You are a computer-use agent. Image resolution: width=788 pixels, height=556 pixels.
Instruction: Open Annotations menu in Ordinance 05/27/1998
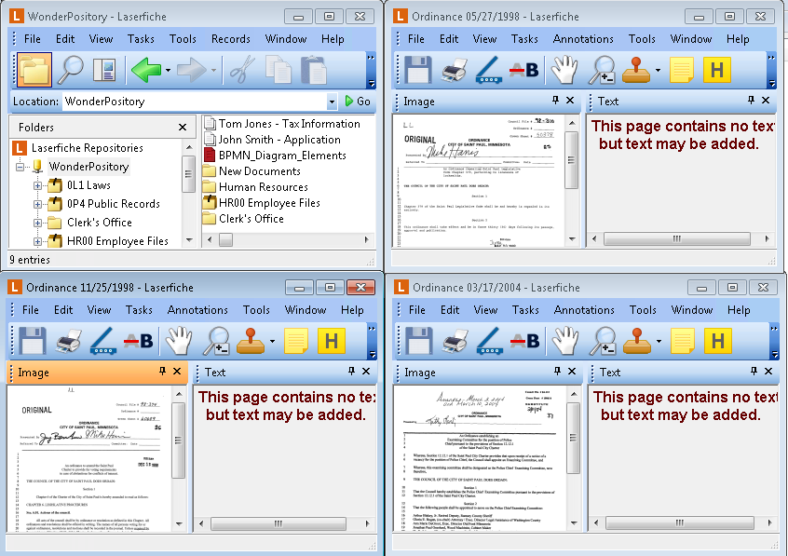(x=583, y=39)
